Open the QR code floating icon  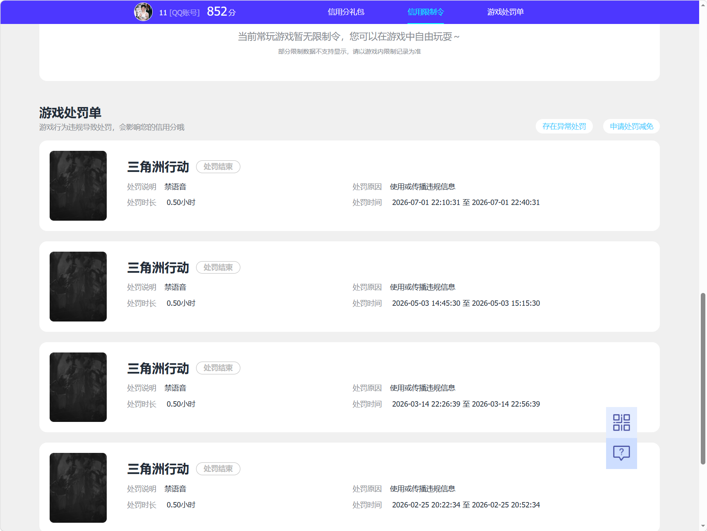pos(621,422)
